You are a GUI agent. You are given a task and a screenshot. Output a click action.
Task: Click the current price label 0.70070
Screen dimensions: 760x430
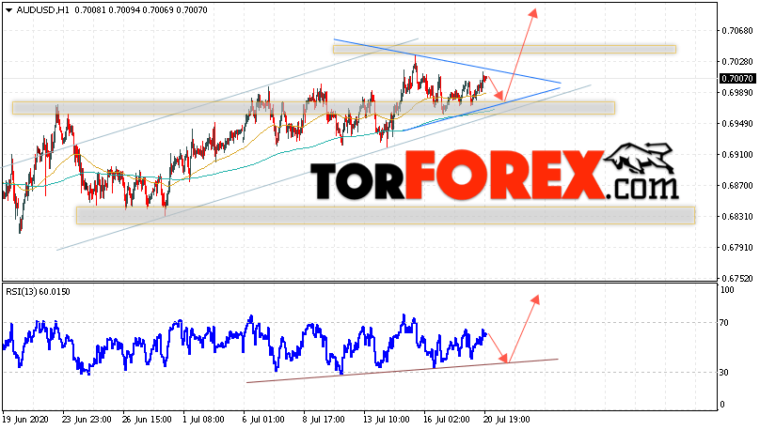736,78
